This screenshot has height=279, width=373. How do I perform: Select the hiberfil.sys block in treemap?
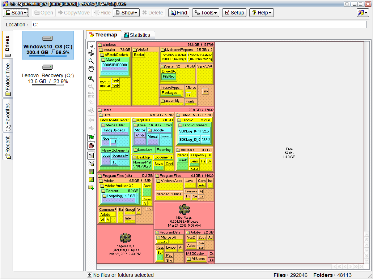(185, 215)
